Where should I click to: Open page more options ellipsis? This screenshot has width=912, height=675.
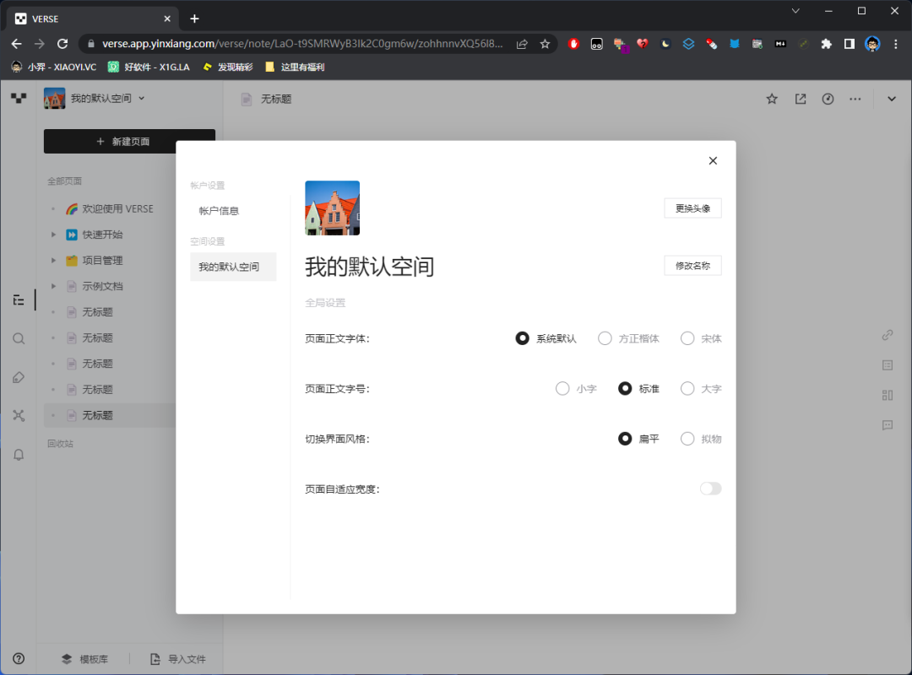[855, 99]
